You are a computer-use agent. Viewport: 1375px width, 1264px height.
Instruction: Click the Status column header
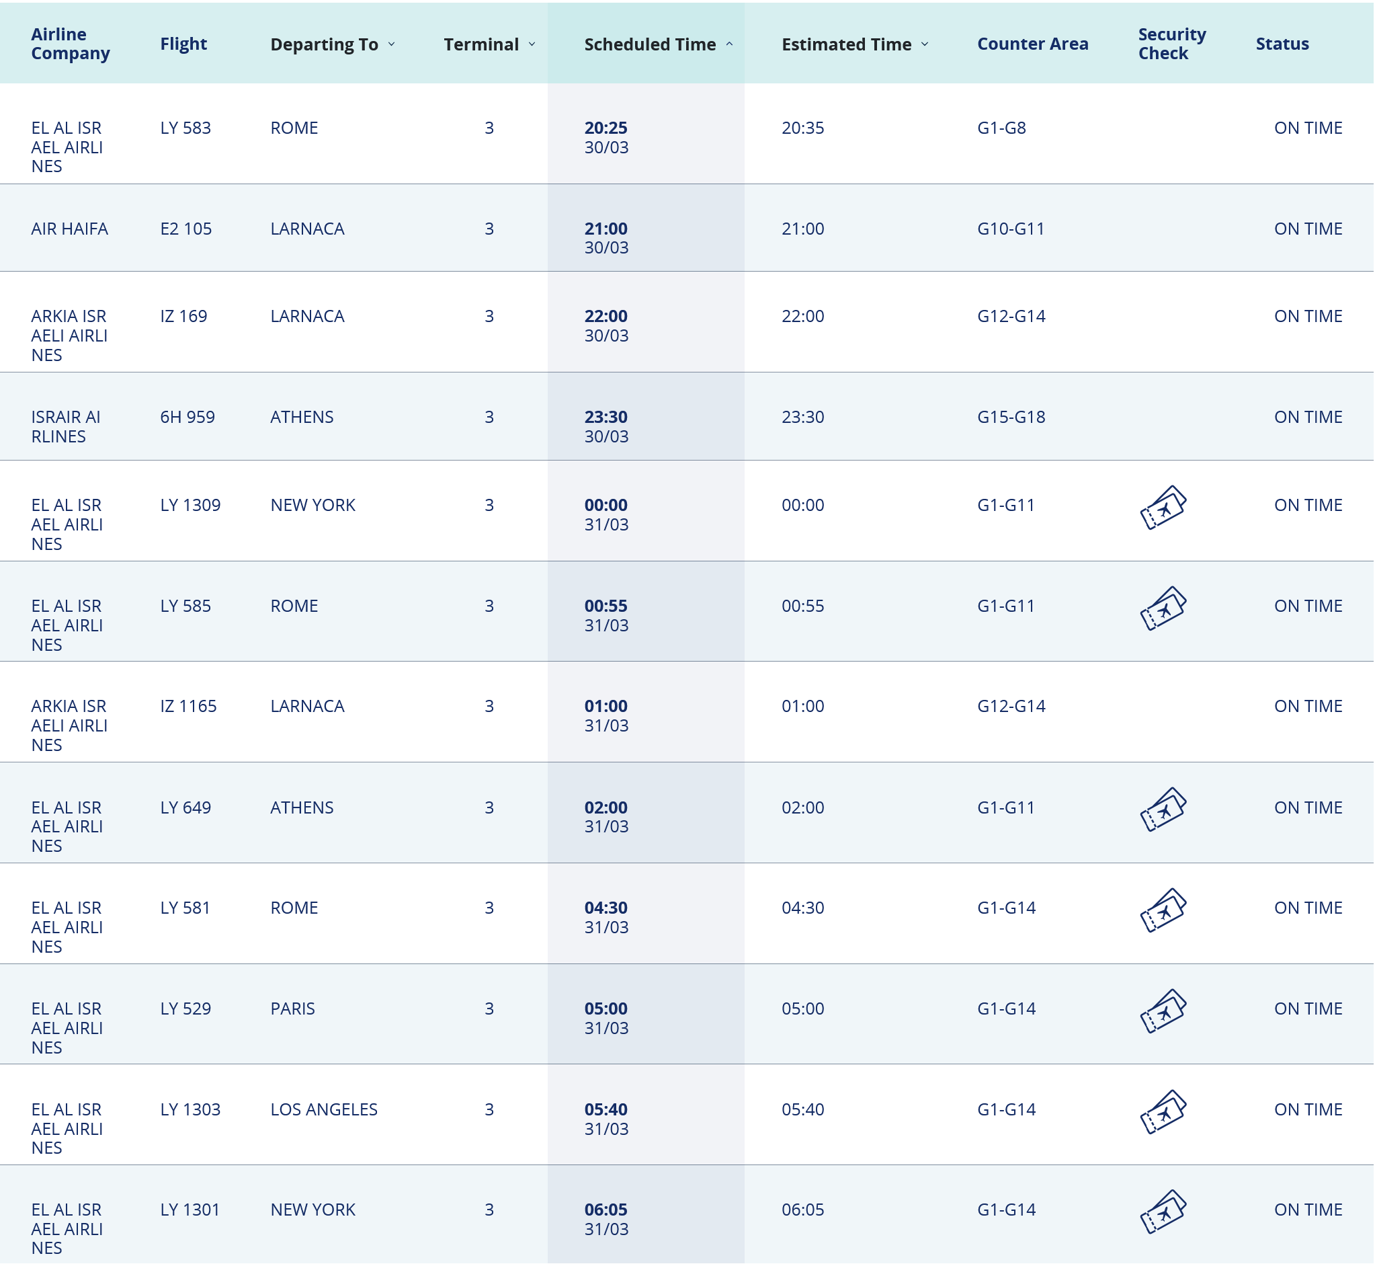click(x=1282, y=44)
